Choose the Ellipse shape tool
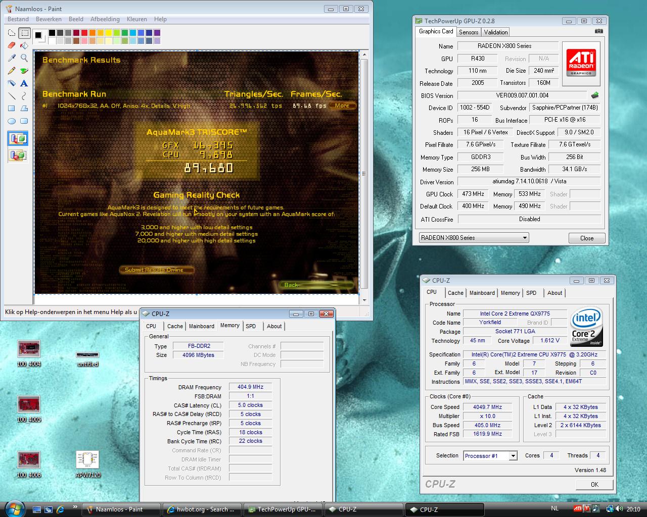The width and height of the screenshot is (647, 517). click(x=12, y=121)
